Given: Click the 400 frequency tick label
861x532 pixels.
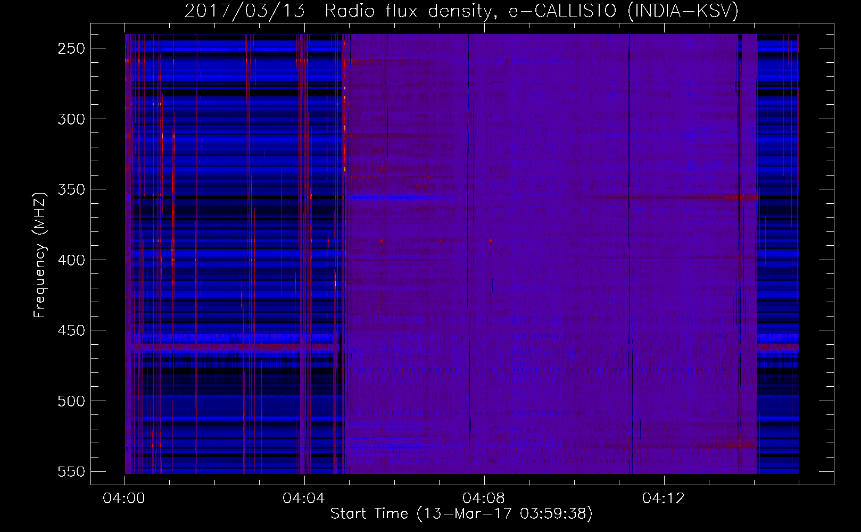Looking at the screenshot, I should 71,260.
